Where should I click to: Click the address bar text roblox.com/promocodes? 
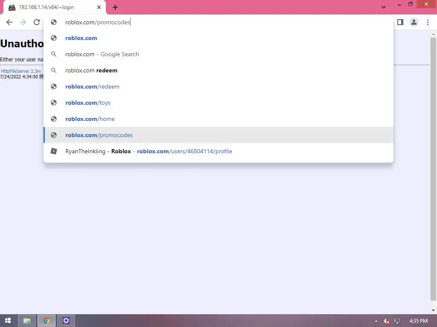coord(98,22)
